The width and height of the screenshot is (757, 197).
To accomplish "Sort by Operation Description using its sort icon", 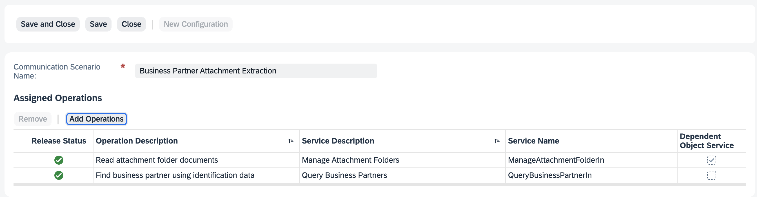I will pyautogui.click(x=291, y=141).
